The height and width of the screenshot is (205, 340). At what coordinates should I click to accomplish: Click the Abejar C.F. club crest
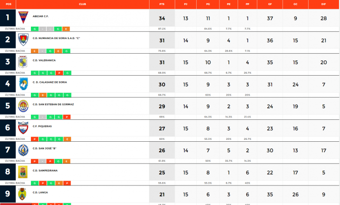click(x=22, y=18)
